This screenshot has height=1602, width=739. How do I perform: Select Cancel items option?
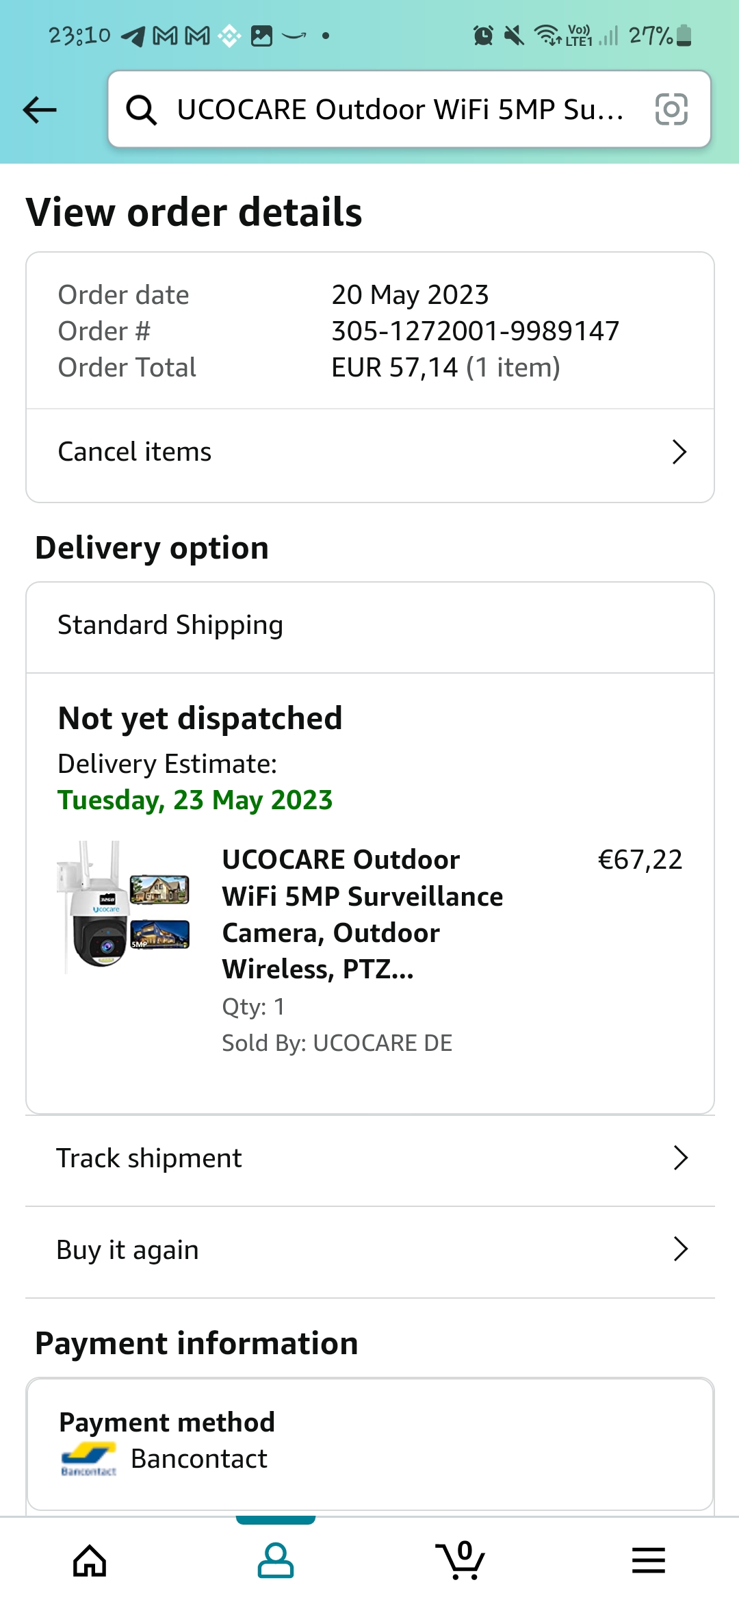click(135, 452)
